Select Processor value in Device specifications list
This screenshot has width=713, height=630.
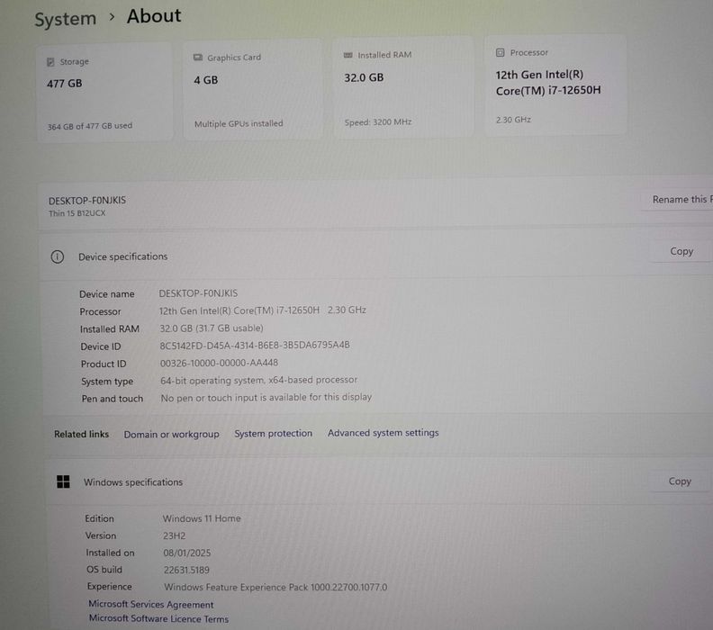(262, 310)
